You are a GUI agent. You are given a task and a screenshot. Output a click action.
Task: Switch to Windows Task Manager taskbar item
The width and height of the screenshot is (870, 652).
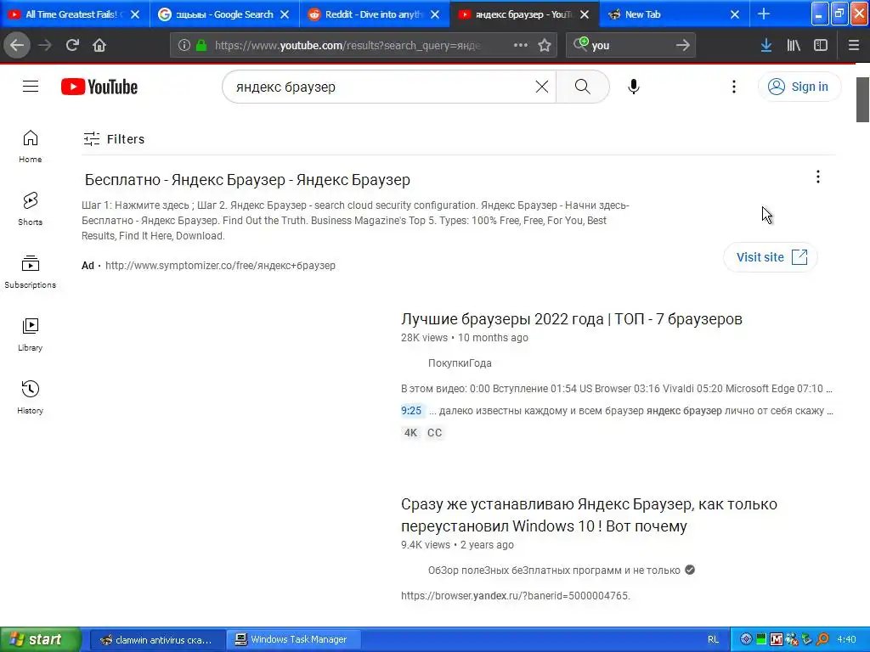click(293, 640)
